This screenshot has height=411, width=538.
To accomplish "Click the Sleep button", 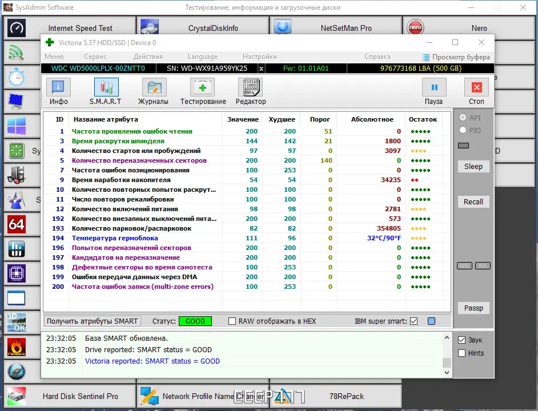I will (x=473, y=166).
